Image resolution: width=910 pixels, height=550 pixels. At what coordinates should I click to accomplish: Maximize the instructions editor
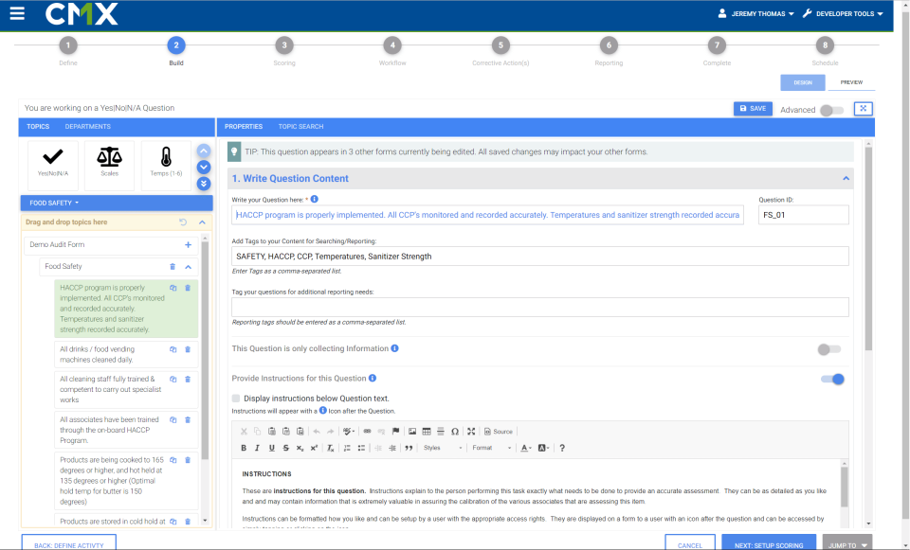pos(471,431)
